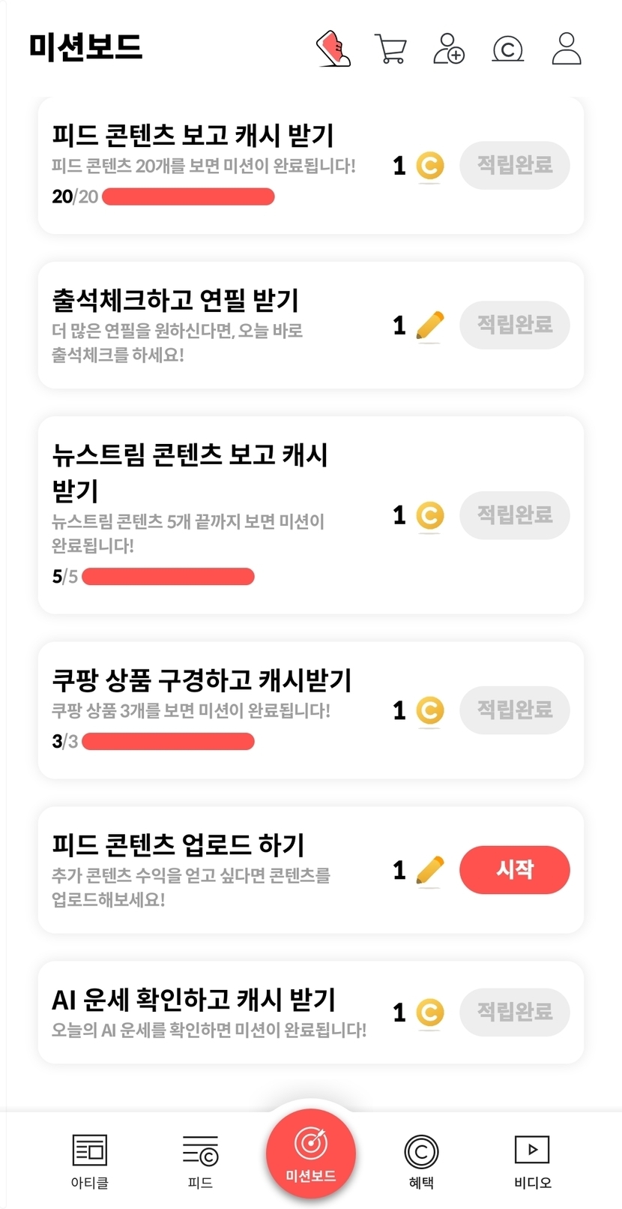Viewport: 622px width, 1209px height.
Task: Open the cash coin header icon
Action: [507, 49]
